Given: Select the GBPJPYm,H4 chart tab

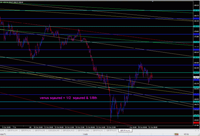Looking at the screenshot, I should (x=12, y=131).
